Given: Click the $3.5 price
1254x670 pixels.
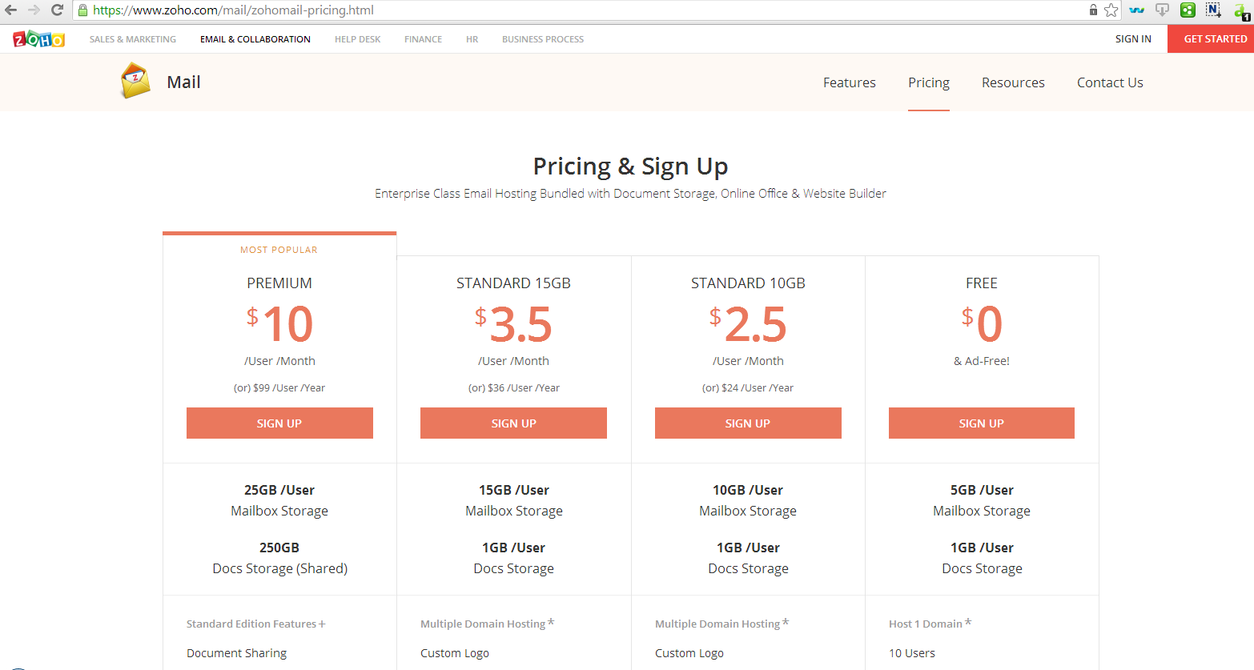Looking at the screenshot, I should click(x=513, y=324).
